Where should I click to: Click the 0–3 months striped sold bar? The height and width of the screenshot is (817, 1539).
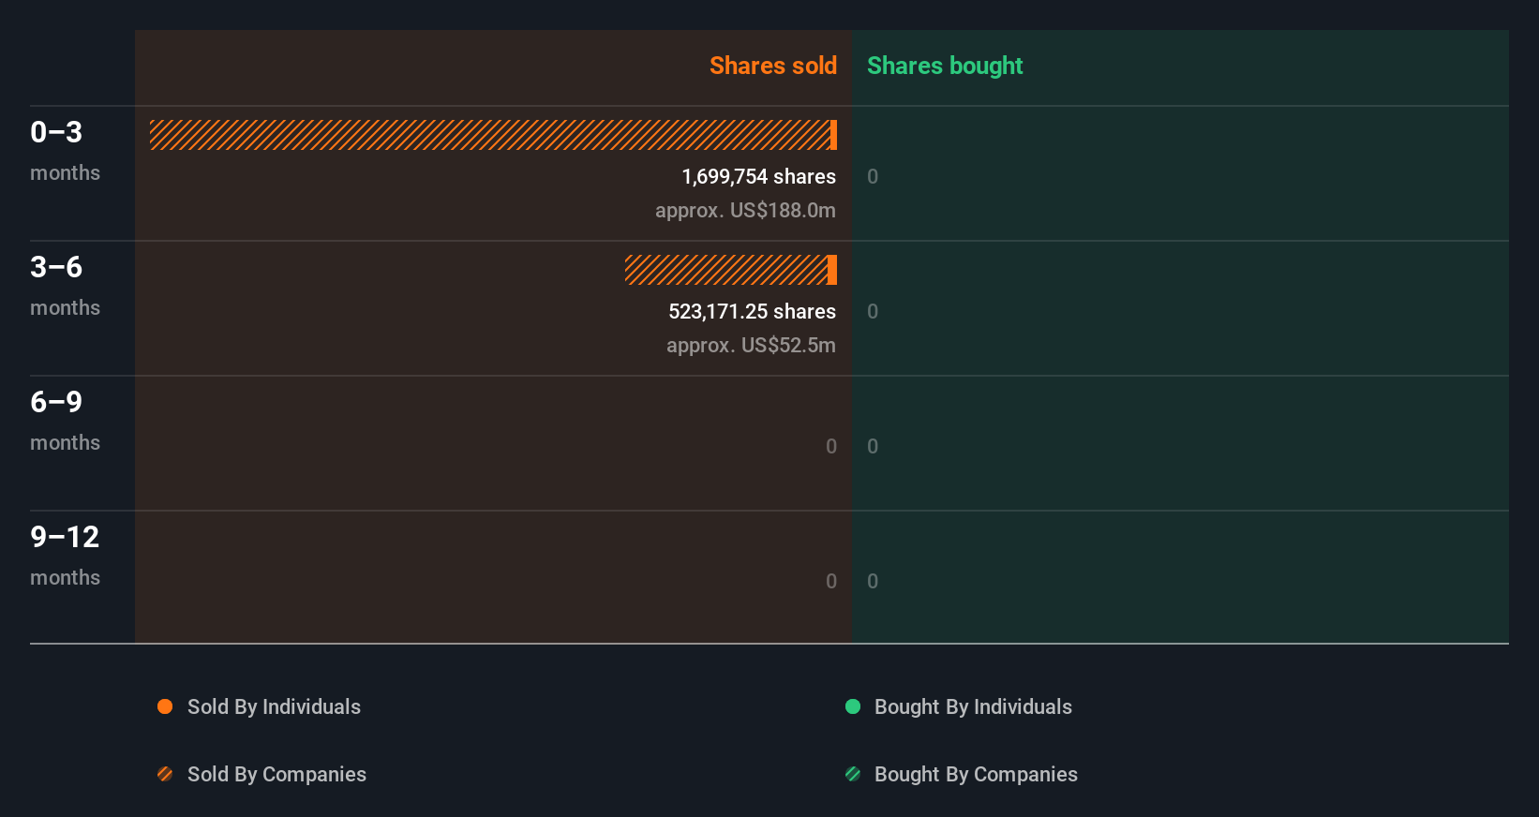(x=489, y=135)
